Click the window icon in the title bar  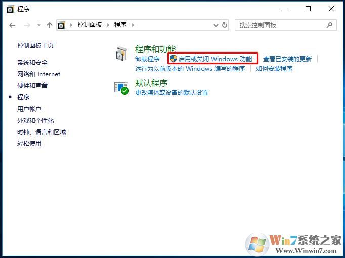pyautogui.click(x=10, y=9)
